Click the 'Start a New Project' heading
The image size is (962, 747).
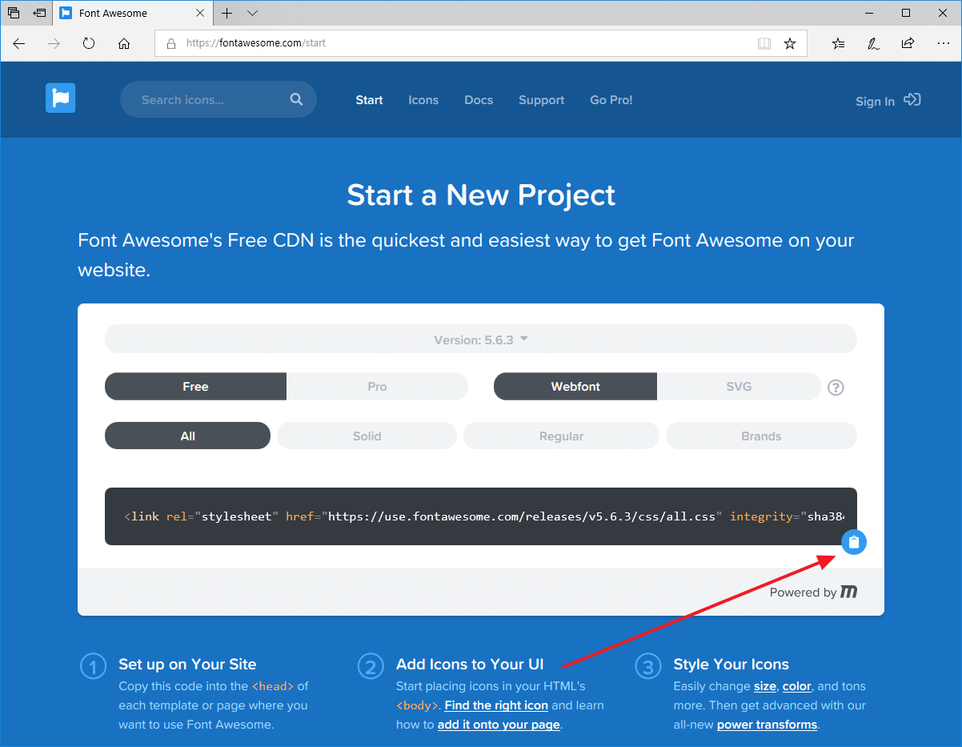481,195
